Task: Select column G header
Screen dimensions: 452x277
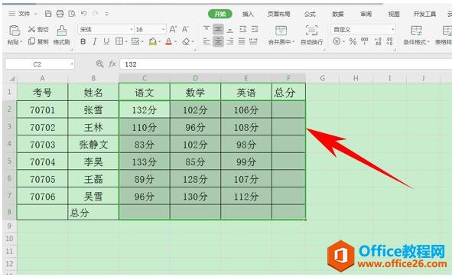Action: point(322,78)
